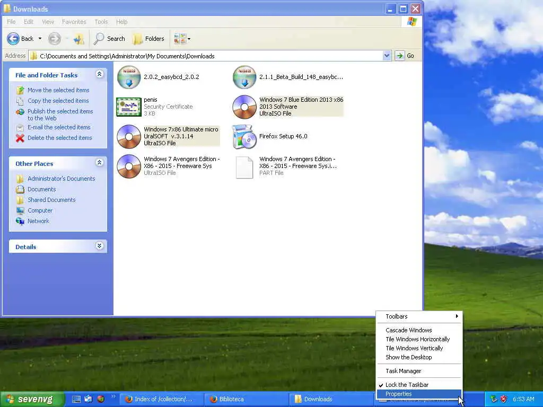Select the 2.1.1_Beta_Build_148_easybcd installer icon
The height and width of the screenshot is (407, 543).
click(244, 77)
